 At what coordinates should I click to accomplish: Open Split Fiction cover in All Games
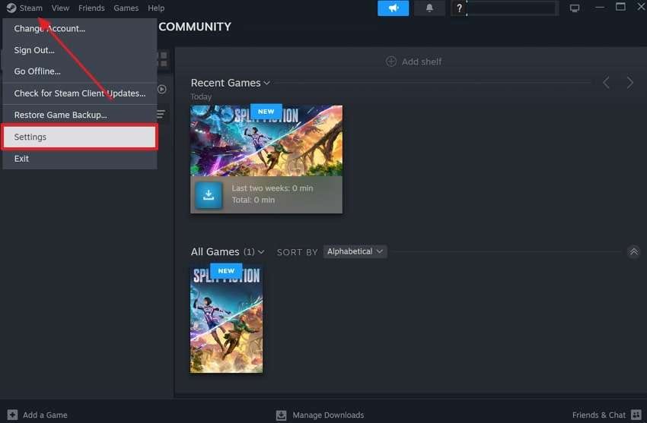pyautogui.click(x=226, y=319)
